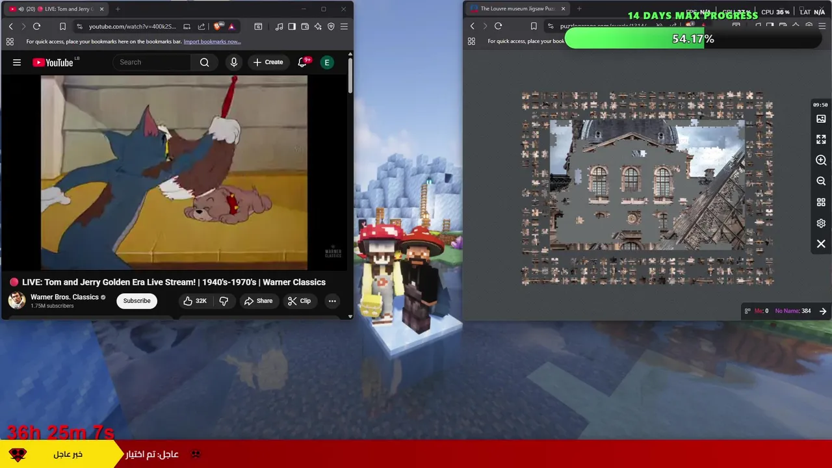Open a new tab in puzzle window

pyautogui.click(x=579, y=9)
